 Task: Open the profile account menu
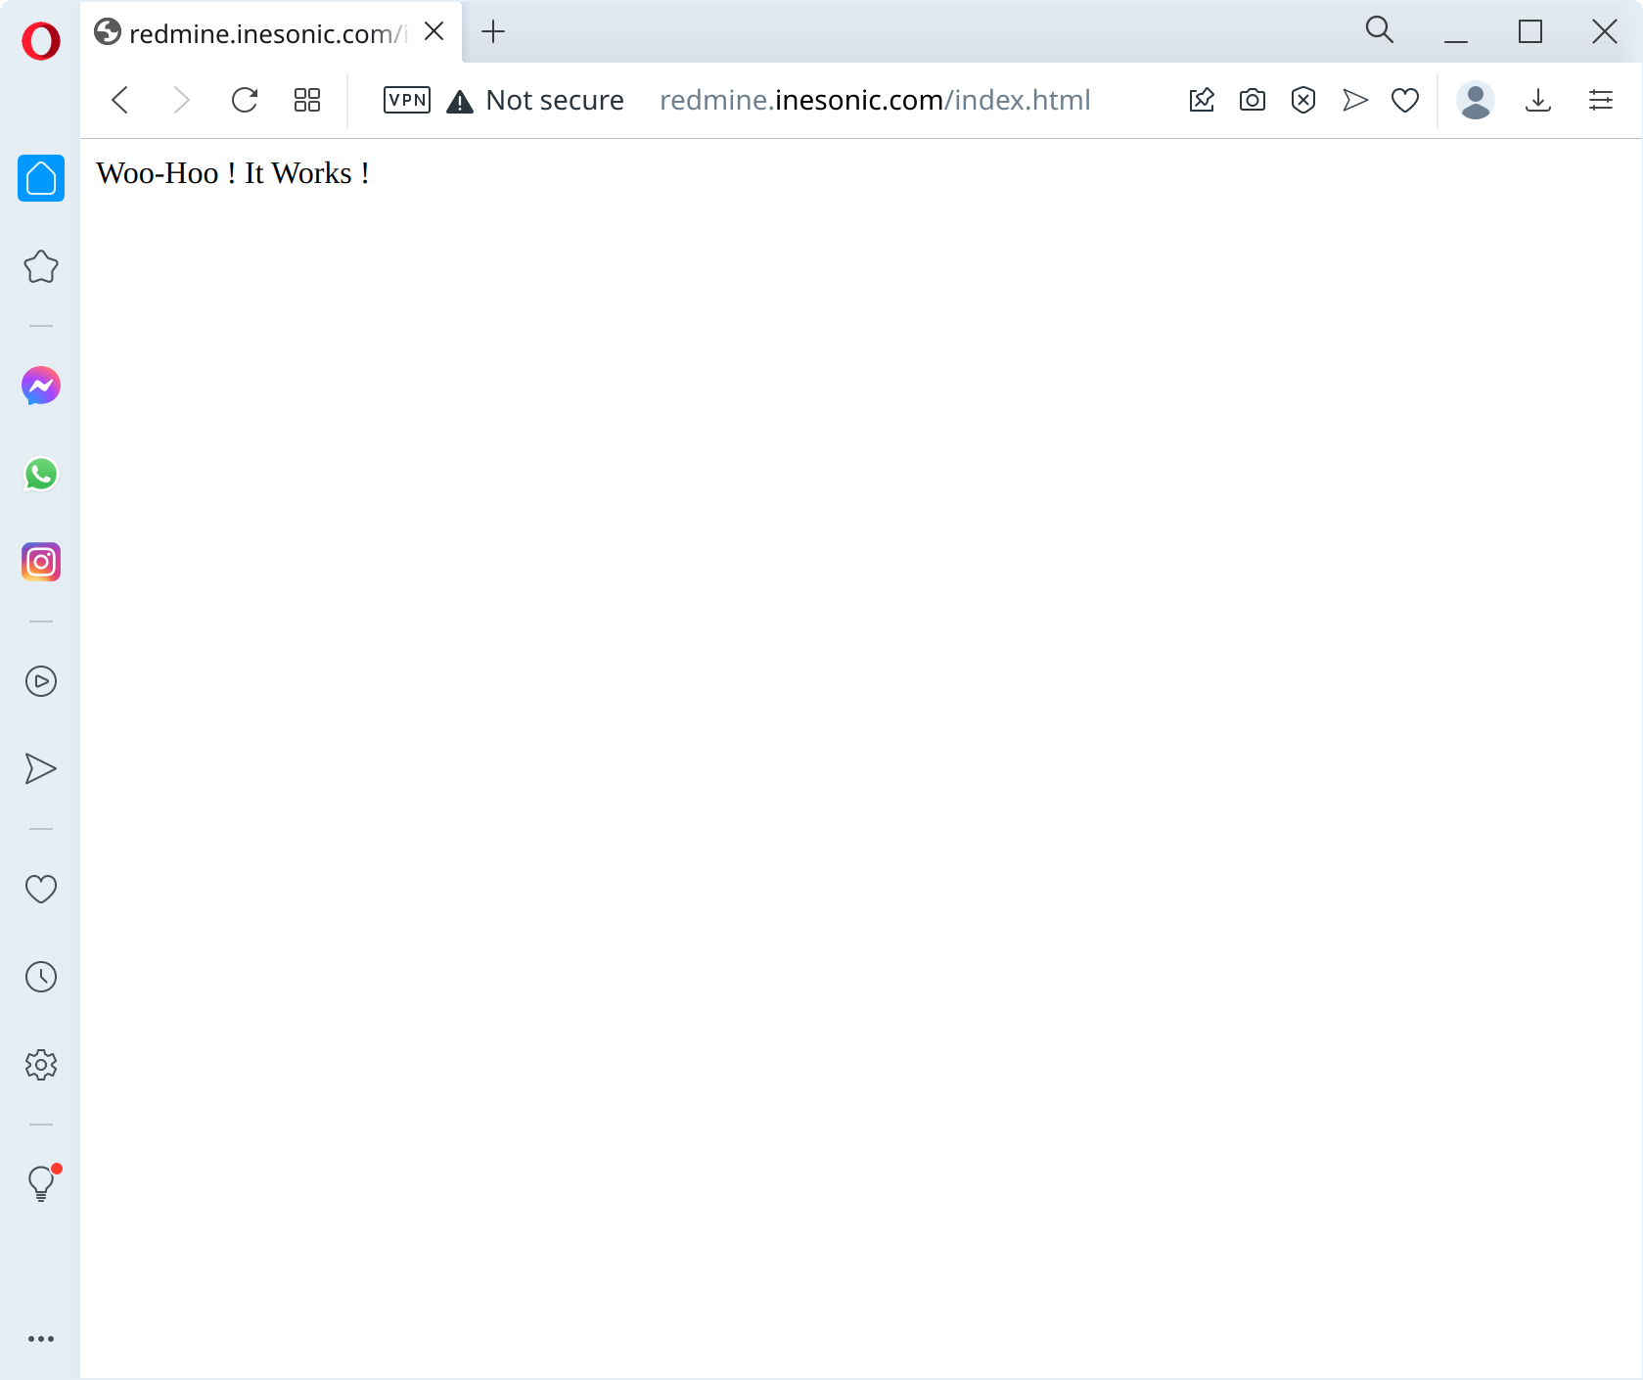point(1475,100)
